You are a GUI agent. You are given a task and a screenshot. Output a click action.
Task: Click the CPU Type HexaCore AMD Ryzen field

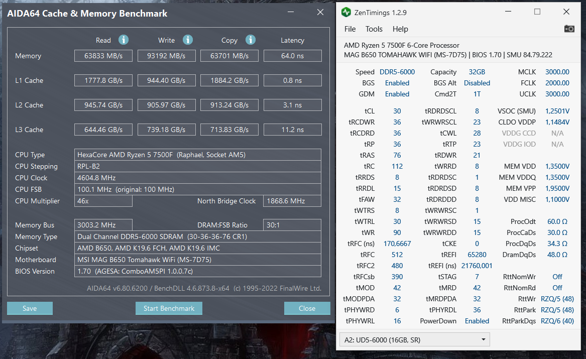198,155
